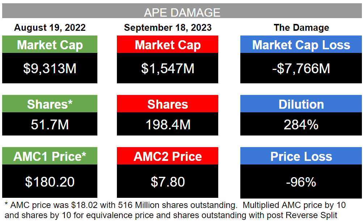The image size is (363, 221).
Task: Select the August 19, 2022 date heading
Action: tap(50, 28)
